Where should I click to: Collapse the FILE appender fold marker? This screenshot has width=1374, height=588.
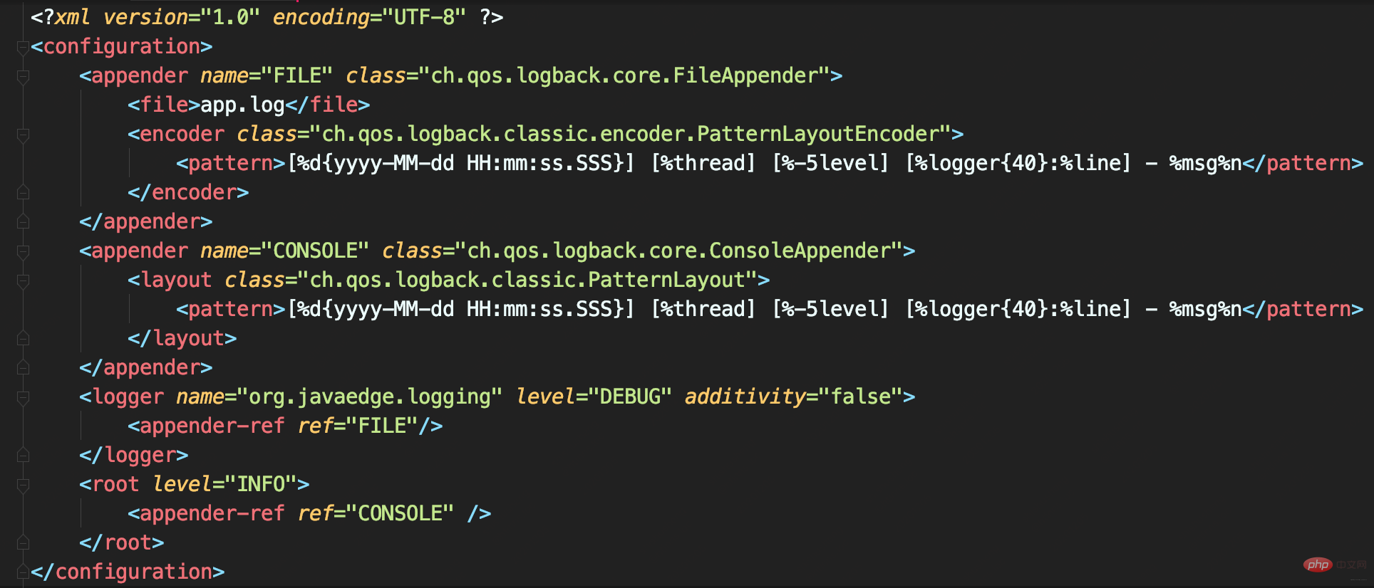pos(23,77)
